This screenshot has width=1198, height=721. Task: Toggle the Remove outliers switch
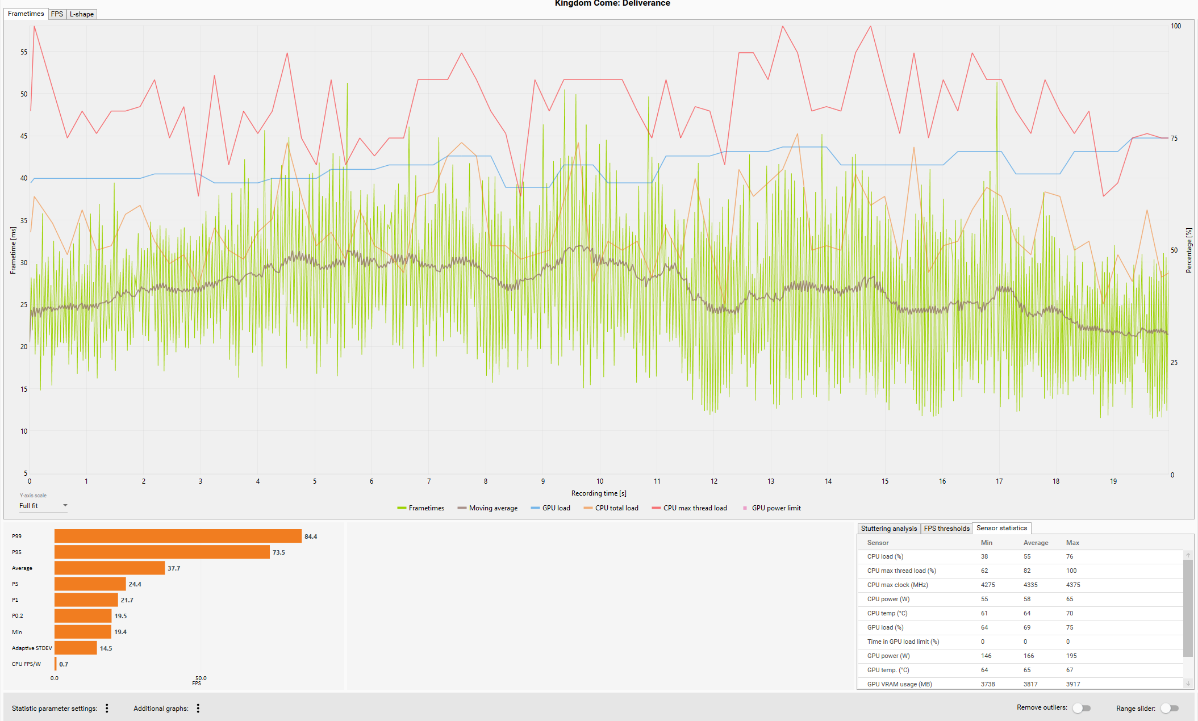pyautogui.click(x=1081, y=708)
